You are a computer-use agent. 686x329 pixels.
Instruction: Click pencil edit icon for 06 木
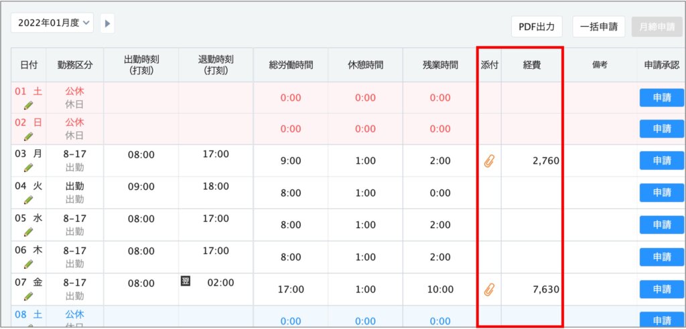click(x=28, y=263)
